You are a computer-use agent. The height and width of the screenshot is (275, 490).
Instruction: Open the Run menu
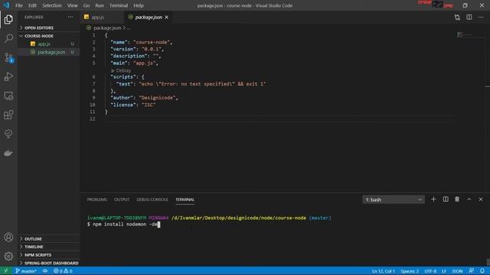point(100,5)
